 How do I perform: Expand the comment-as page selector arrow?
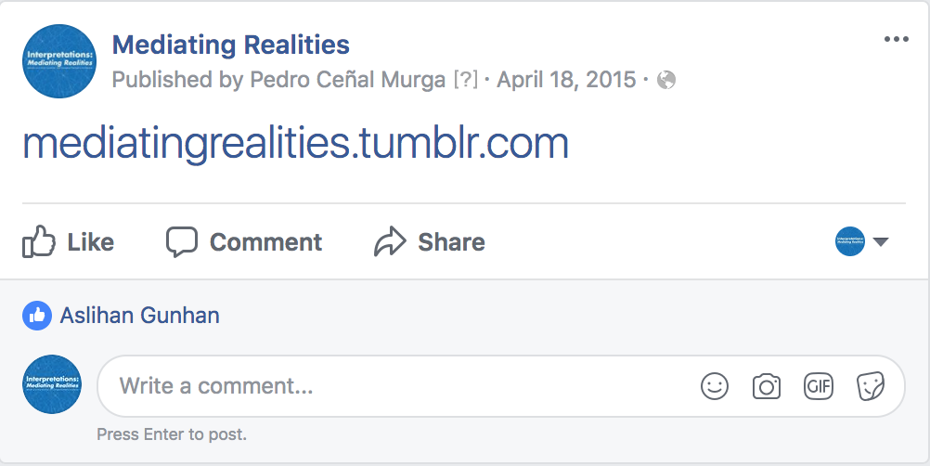[x=881, y=242]
